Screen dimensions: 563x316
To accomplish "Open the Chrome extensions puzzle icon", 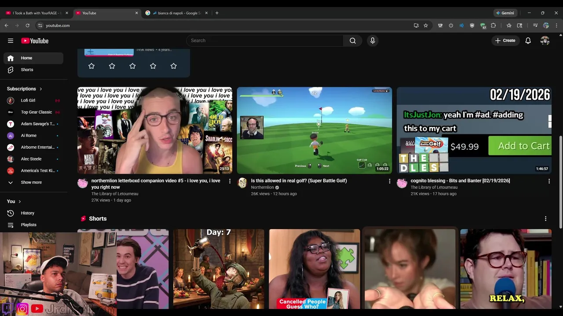I will 493,25.
